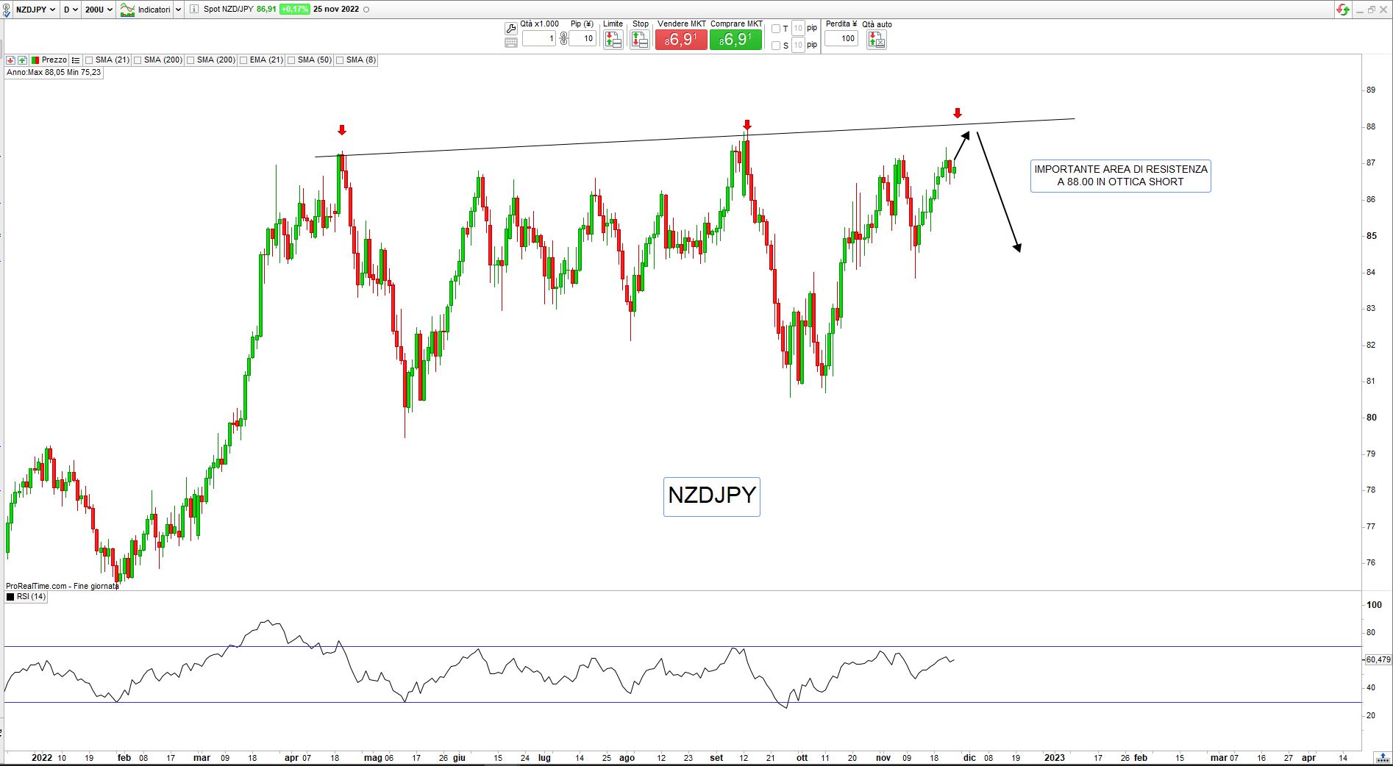This screenshot has height=766, width=1393.
Task: Click the 'set' label on the time axis
Action: (x=716, y=758)
